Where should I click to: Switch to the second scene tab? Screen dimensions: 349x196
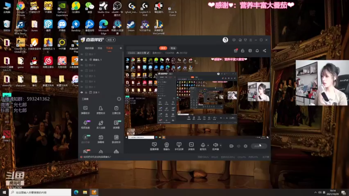(100, 48)
